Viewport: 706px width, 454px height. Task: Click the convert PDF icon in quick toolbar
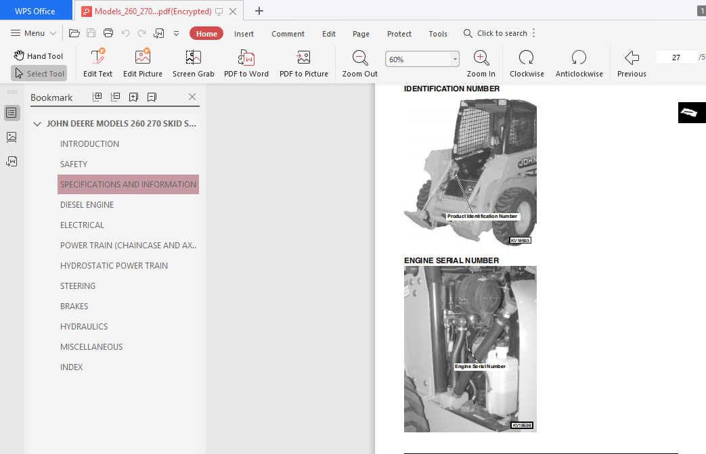click(159, 33)
